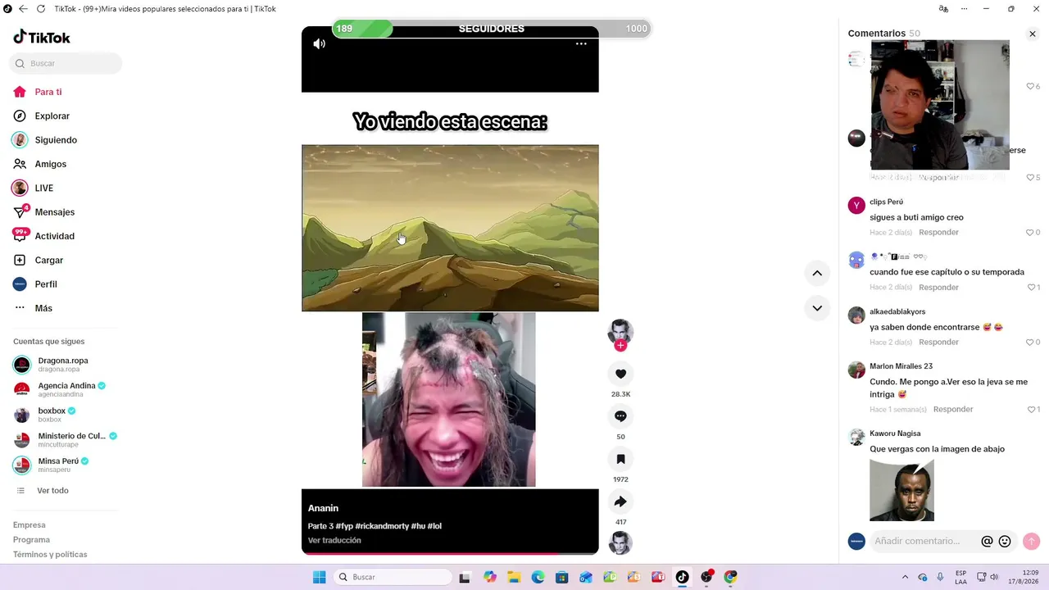This screenshot has width=1049, height=590.
Task: Click the browser back arrow
Action: click(x=23, y=9)
